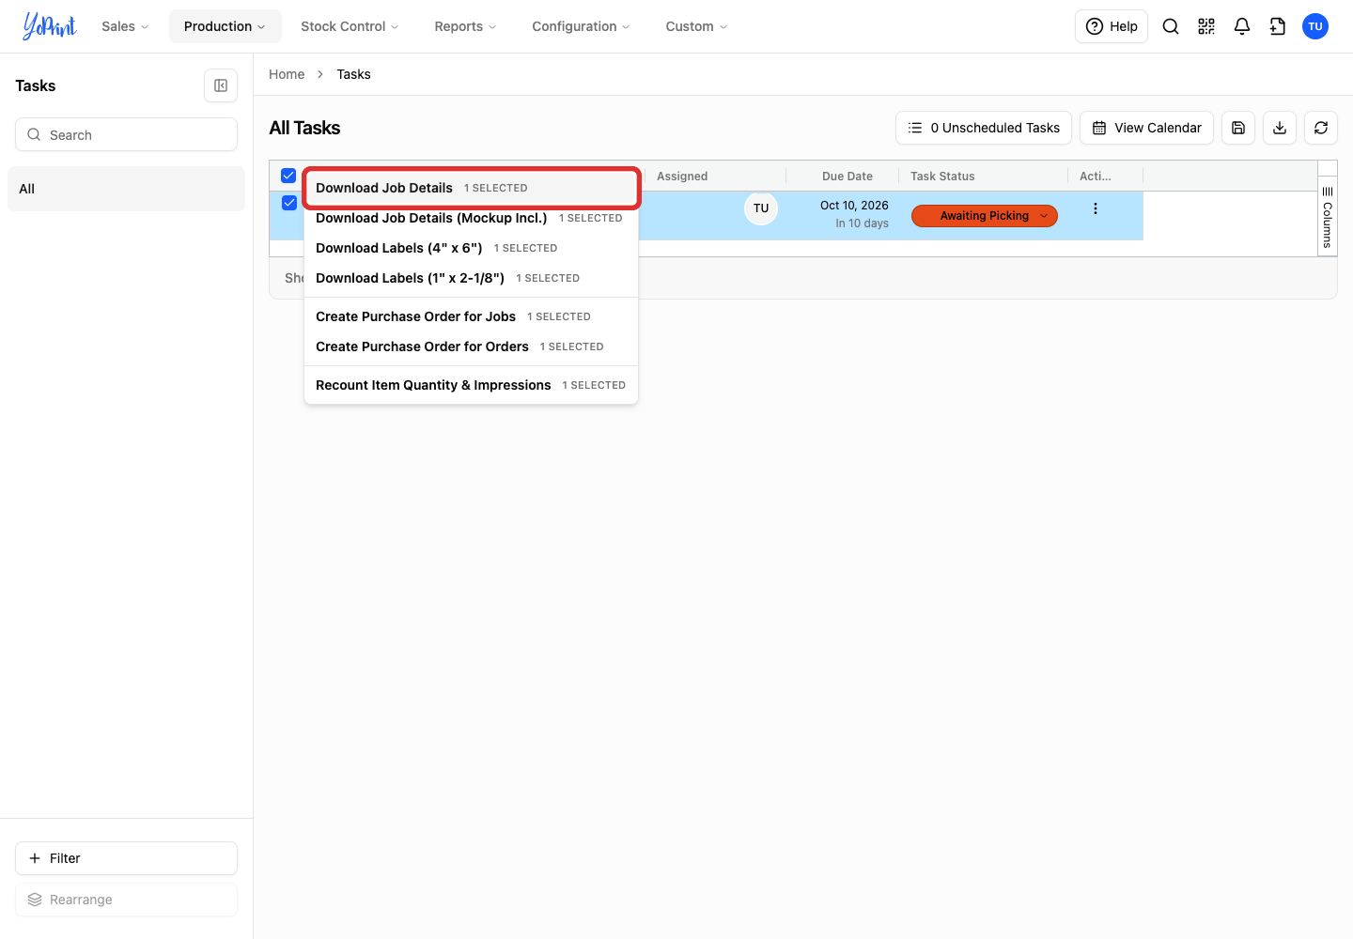Select Create Purchase Order for Orders
The width and height of the screenshot is (1353, 939).
(x=471, y=346)
